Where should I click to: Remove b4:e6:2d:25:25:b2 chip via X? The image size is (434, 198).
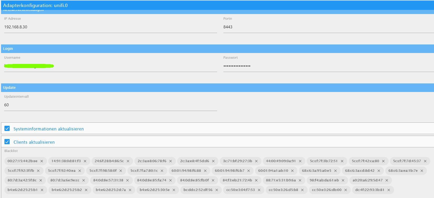pyautogui.click(x=86, y=190)
